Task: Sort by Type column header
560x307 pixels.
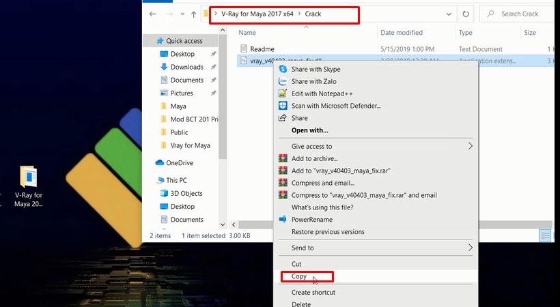Action: point(466,33)
